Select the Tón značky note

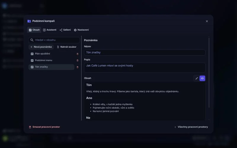(51, 67)
